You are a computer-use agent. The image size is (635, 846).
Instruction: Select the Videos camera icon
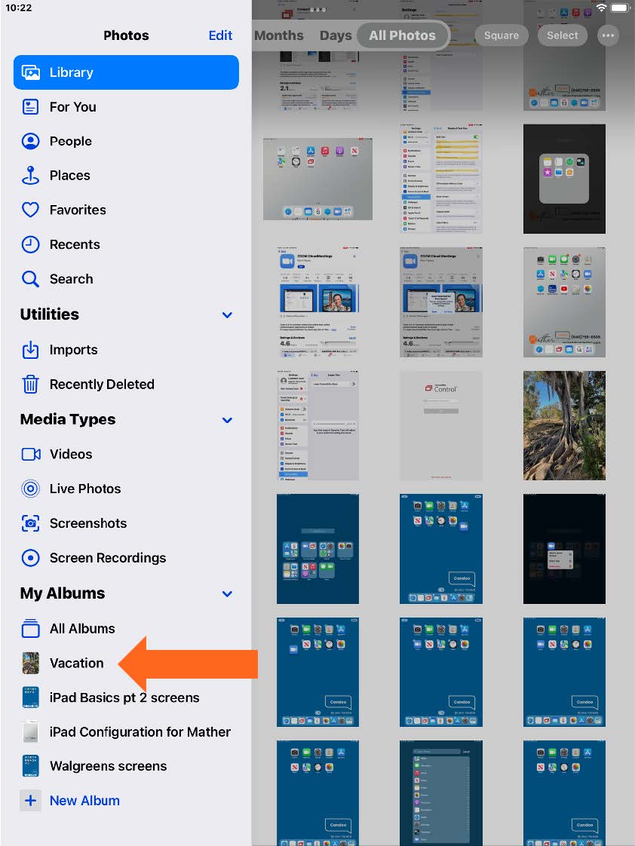[31, 455]
